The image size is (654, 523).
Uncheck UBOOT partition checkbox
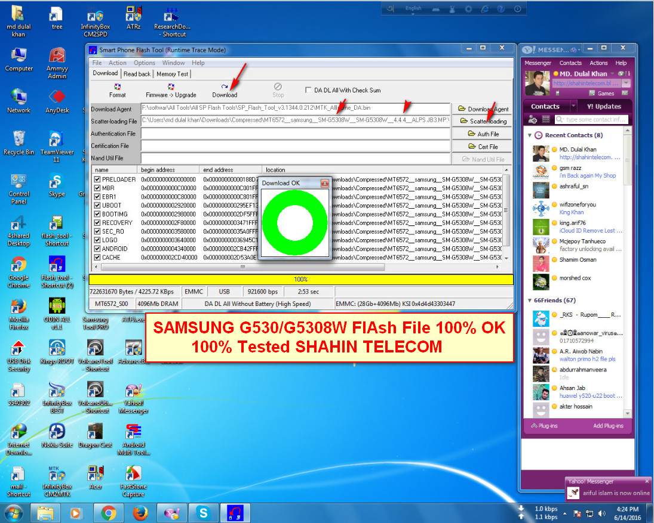97,205
